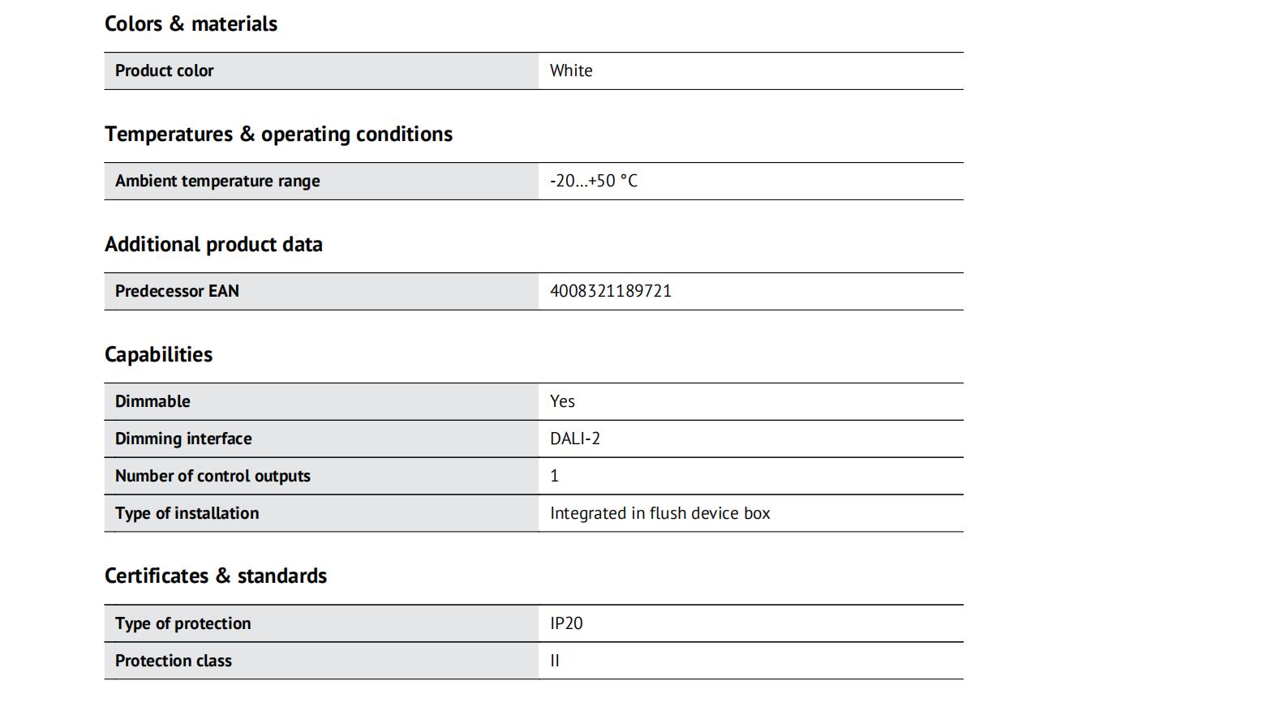Click the Yes value for Dimmable
Screen dimensions: 1276x702
[562, 402]
